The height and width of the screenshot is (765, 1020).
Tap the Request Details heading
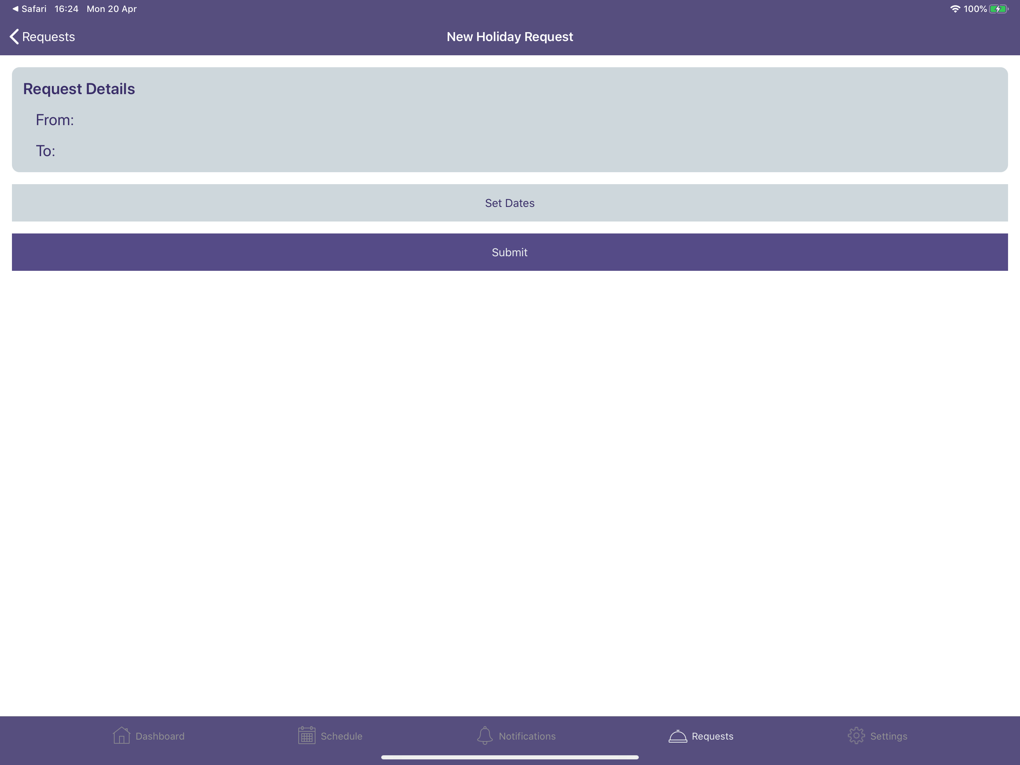pyautogui.click(x=79, y=89)
